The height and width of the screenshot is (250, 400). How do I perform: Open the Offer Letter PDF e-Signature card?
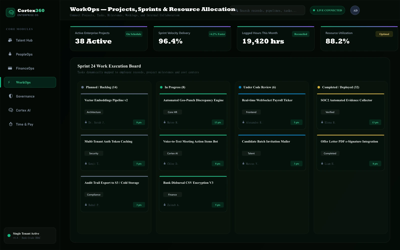350,153
